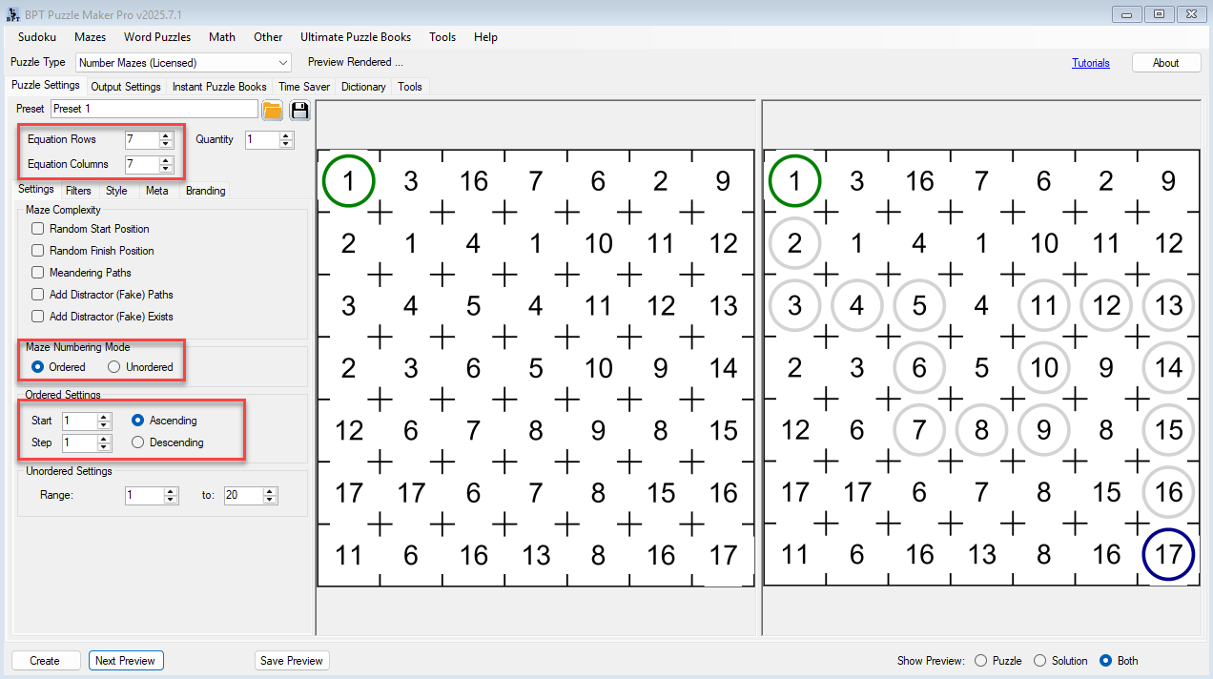Show only the Solution preview

(x=1040, y=661)
